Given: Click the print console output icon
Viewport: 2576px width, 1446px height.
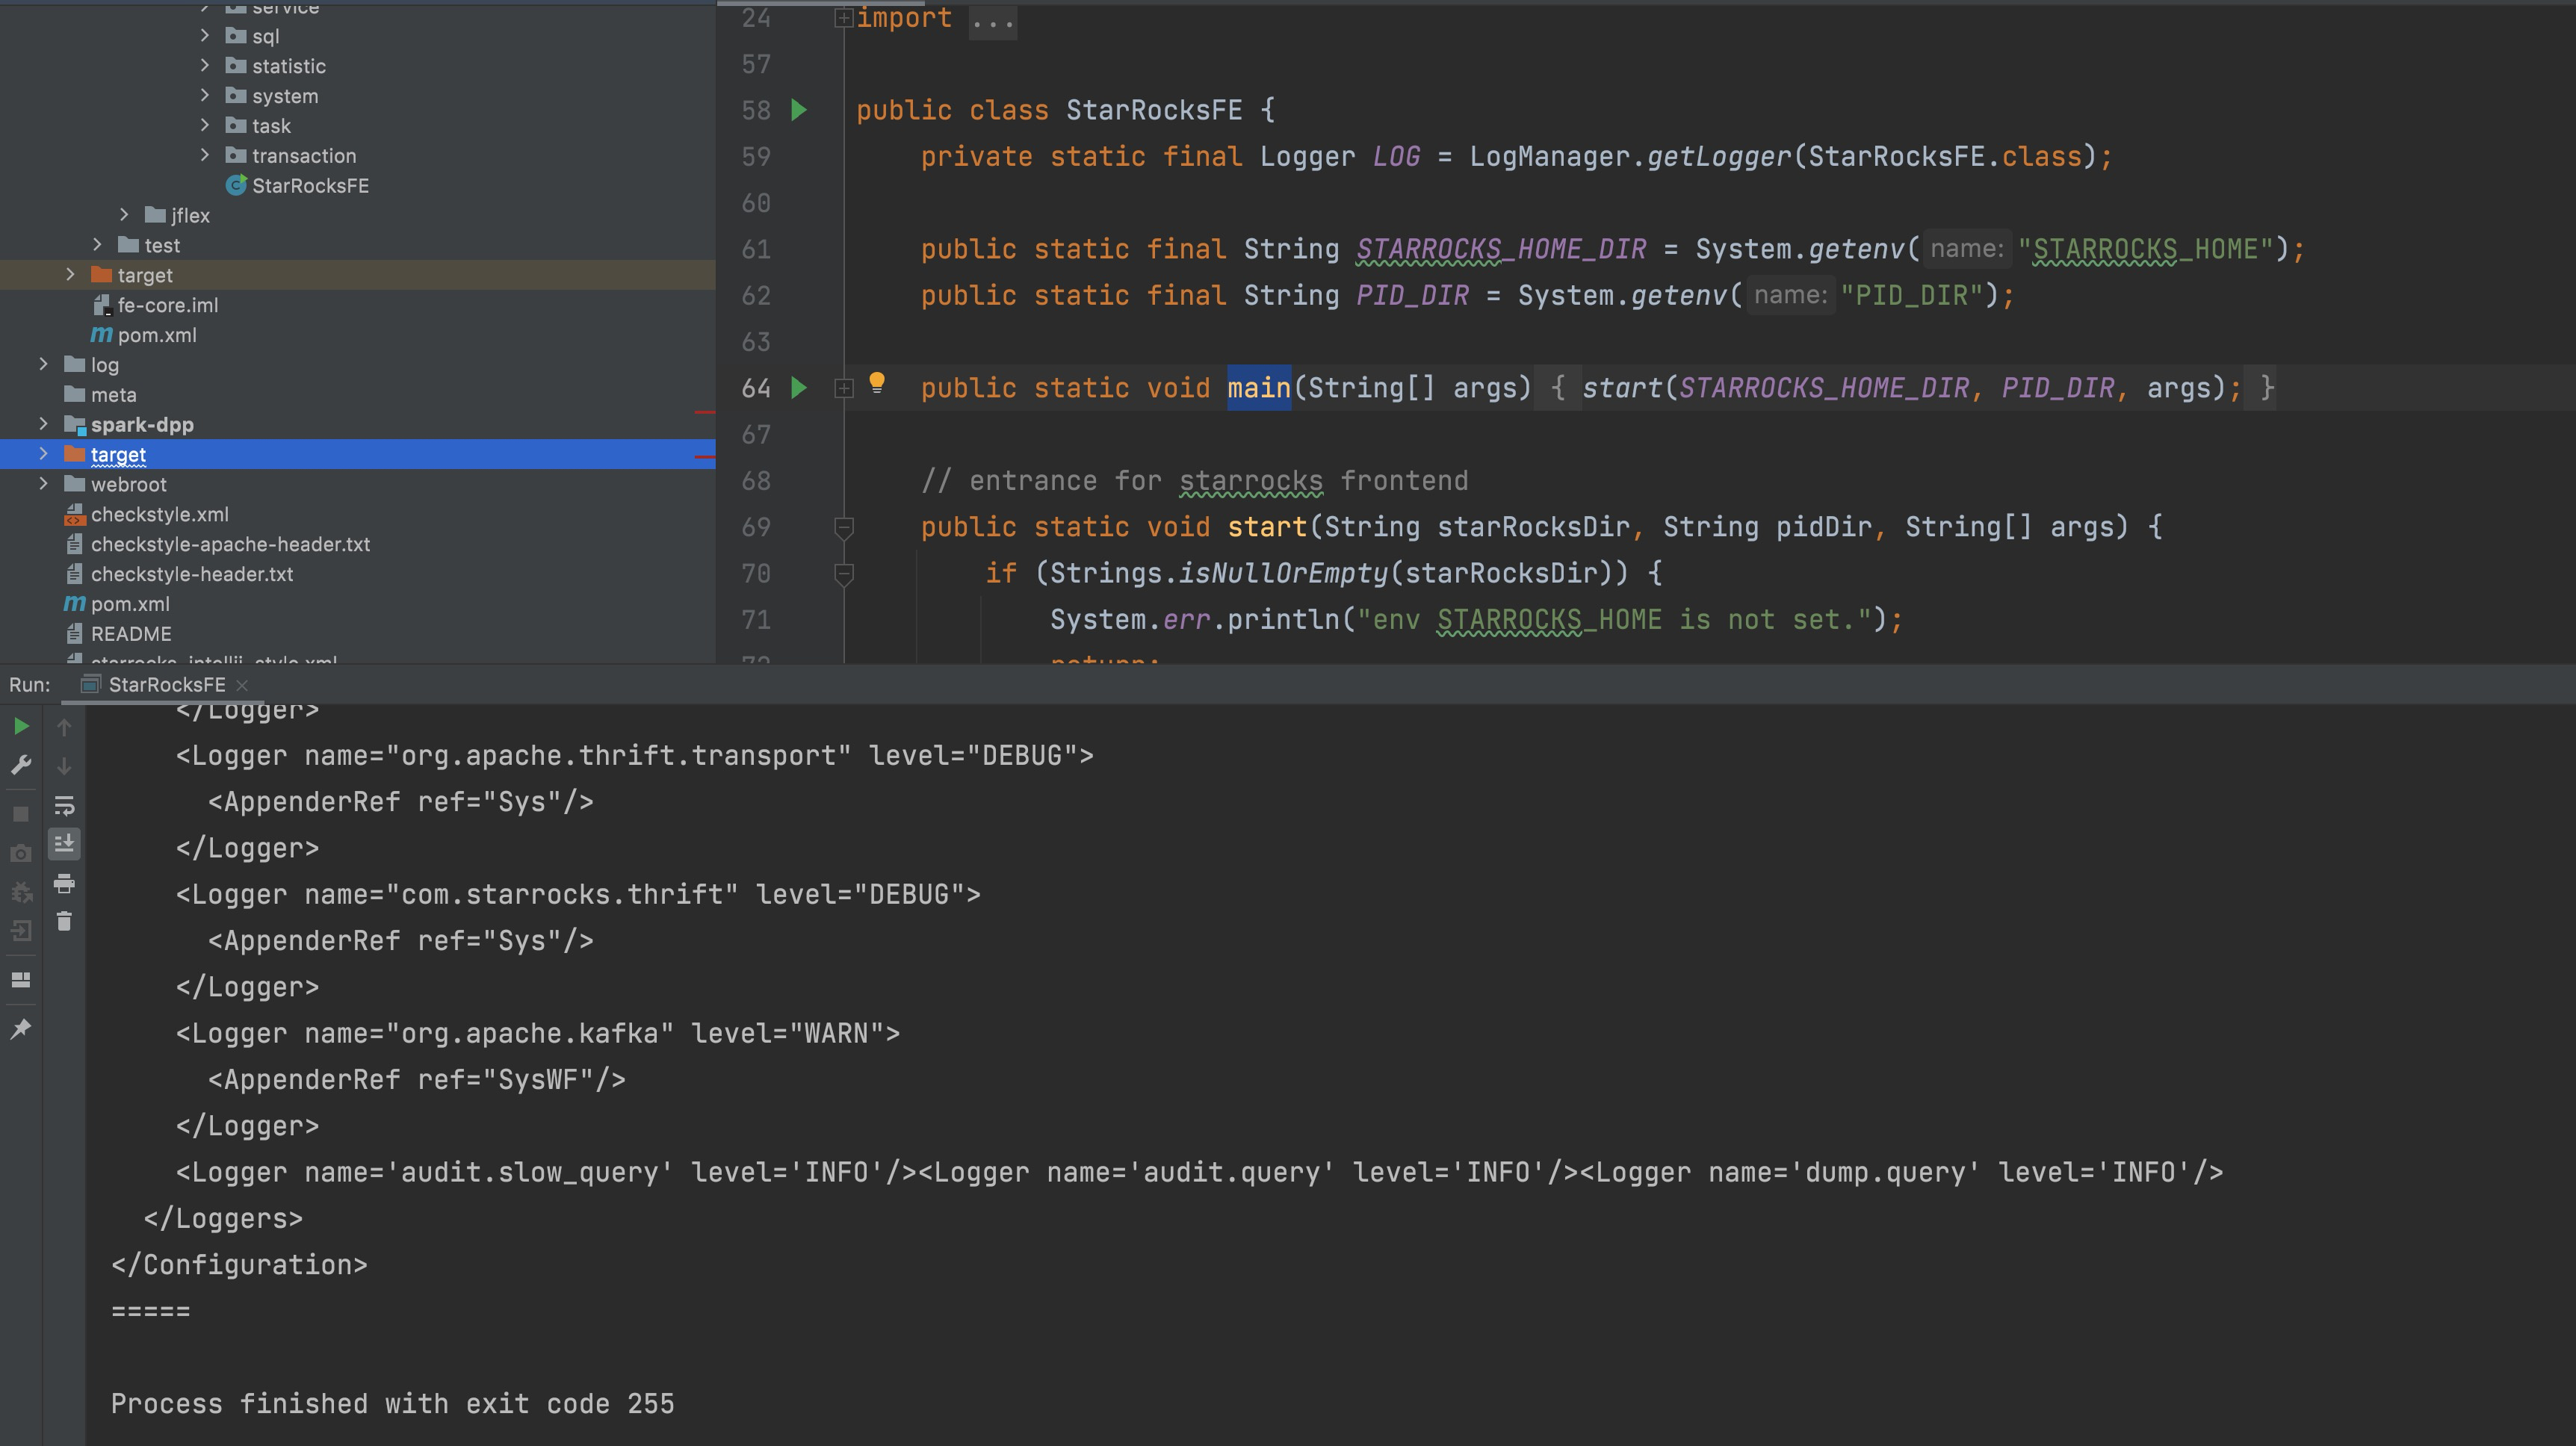Looking at the screenshot, I should coord(64,883).
